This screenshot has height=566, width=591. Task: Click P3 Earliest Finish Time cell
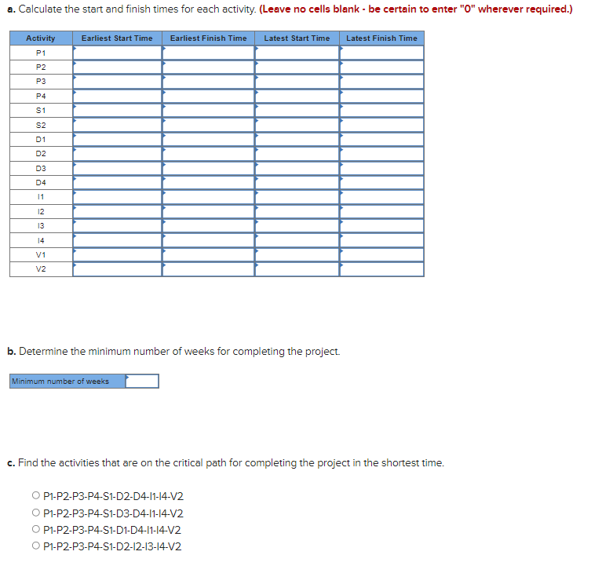tap(209, 82)
